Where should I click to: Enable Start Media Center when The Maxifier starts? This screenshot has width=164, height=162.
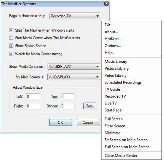[x=11, y=38]
